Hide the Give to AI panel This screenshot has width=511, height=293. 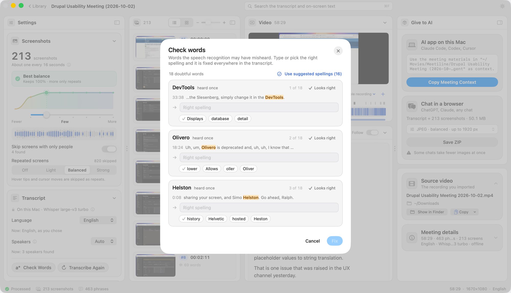(x=500, y=22)
